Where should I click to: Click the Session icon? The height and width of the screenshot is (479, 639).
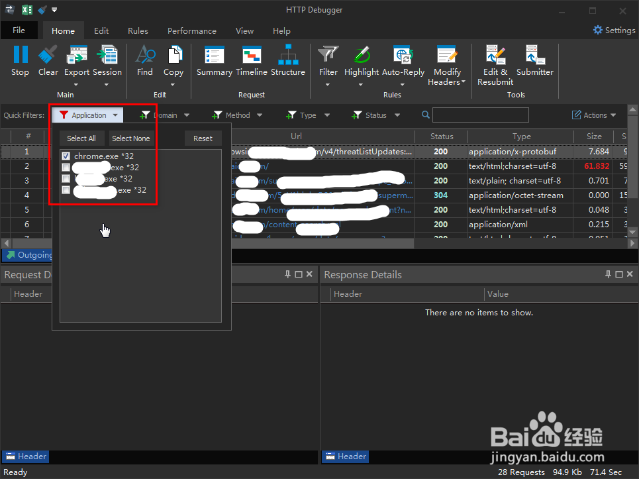tap(107, 55)
